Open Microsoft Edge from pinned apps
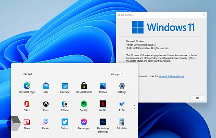This screenshot has width=216, height=138. click(x=27, y=86)
